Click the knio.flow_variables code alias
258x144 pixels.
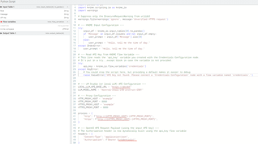click(56, 22)
